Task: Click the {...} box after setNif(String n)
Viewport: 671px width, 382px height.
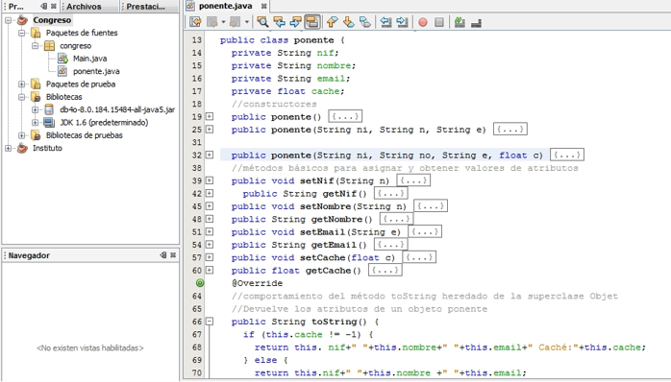Action: coord(413,180)
